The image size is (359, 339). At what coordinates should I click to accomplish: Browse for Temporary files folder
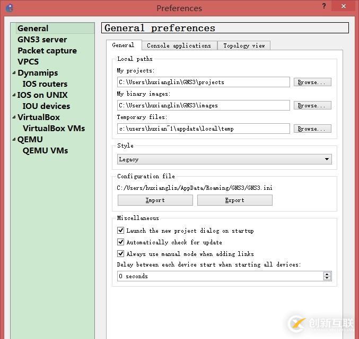coord(312,129)
